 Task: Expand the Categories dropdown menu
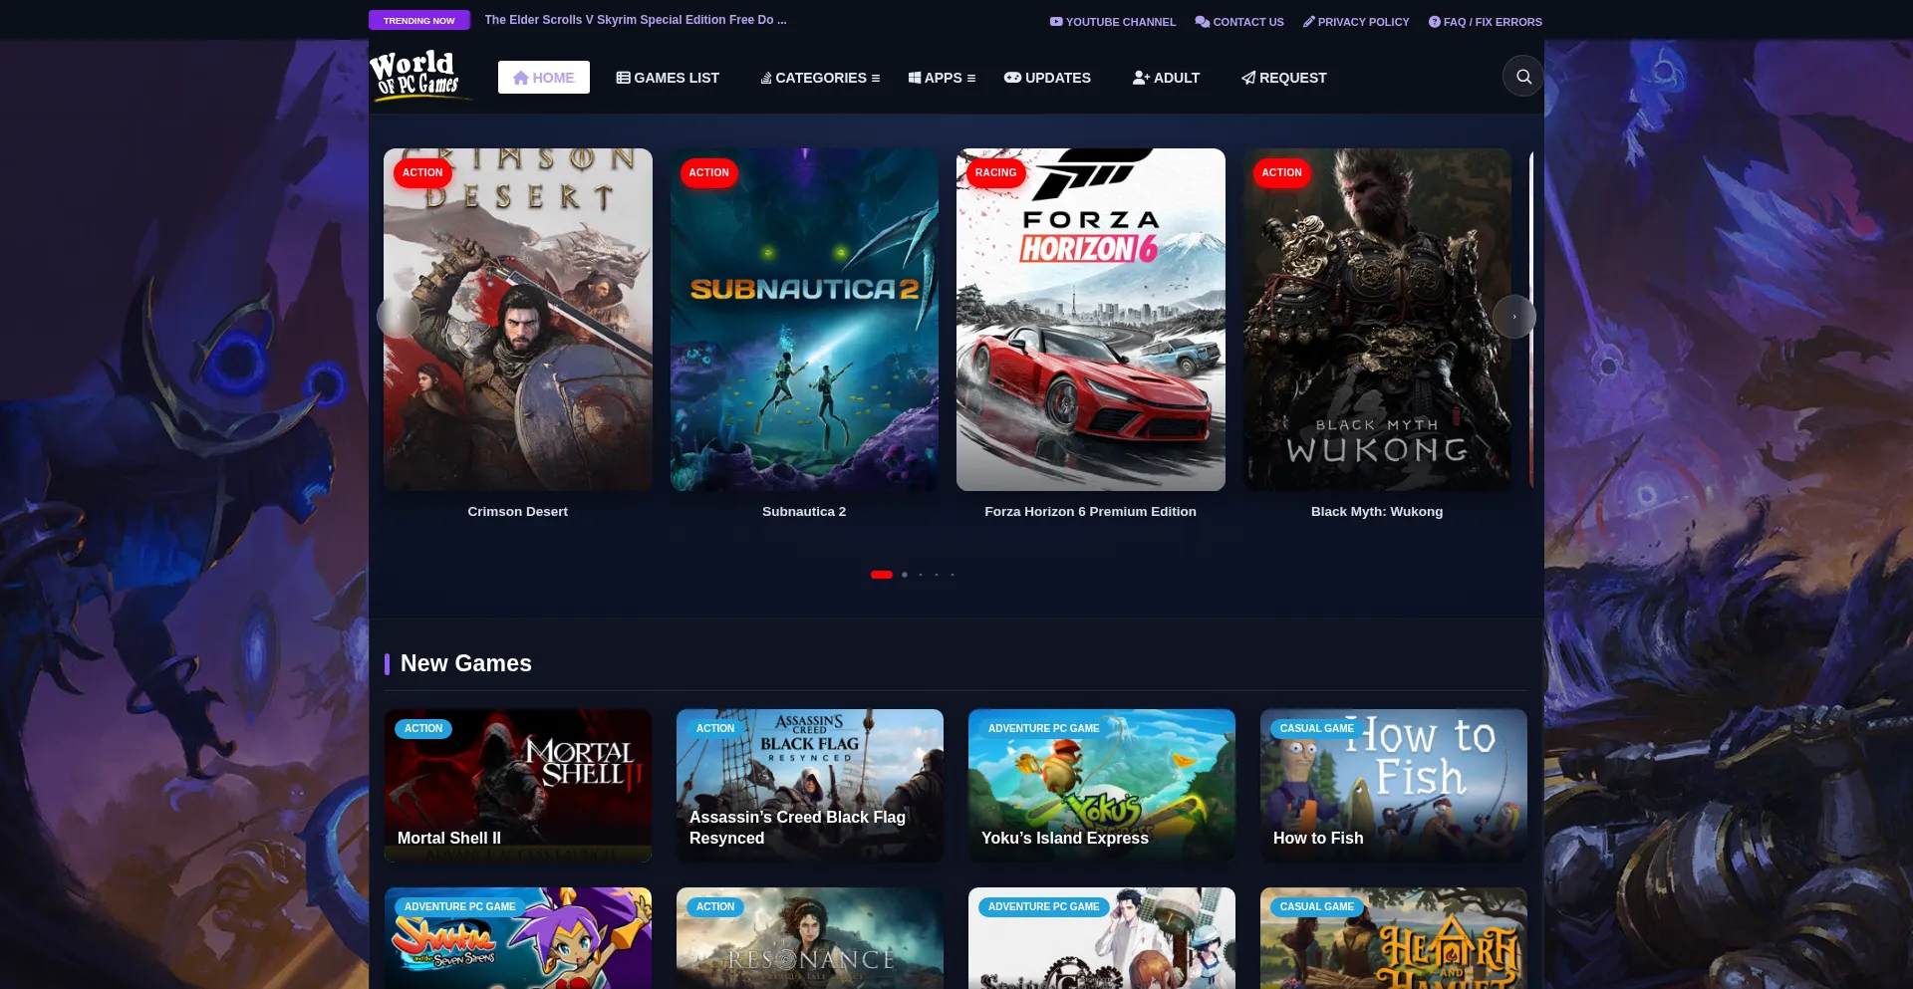click(x=820, y=78)
